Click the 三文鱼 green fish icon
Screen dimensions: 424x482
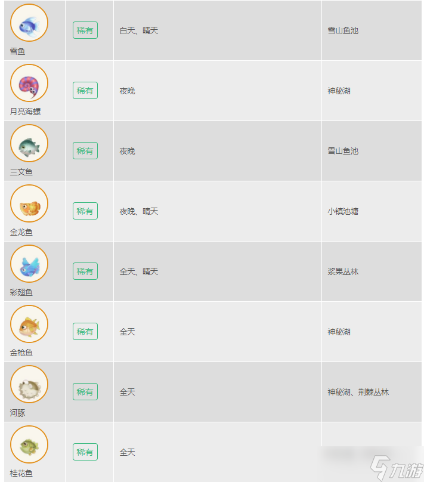(29, 143)
